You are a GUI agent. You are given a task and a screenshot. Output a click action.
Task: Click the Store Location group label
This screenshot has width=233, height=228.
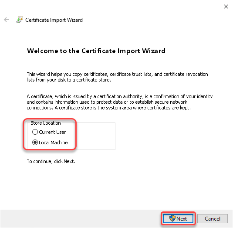(x=46, y=123)
